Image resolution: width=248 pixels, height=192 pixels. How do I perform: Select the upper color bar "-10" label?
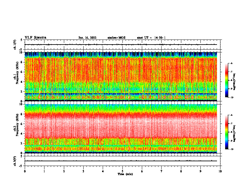(231, 98)
